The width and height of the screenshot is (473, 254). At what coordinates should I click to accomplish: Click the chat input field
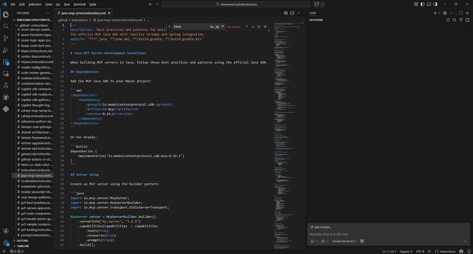[x=388, y=234]
